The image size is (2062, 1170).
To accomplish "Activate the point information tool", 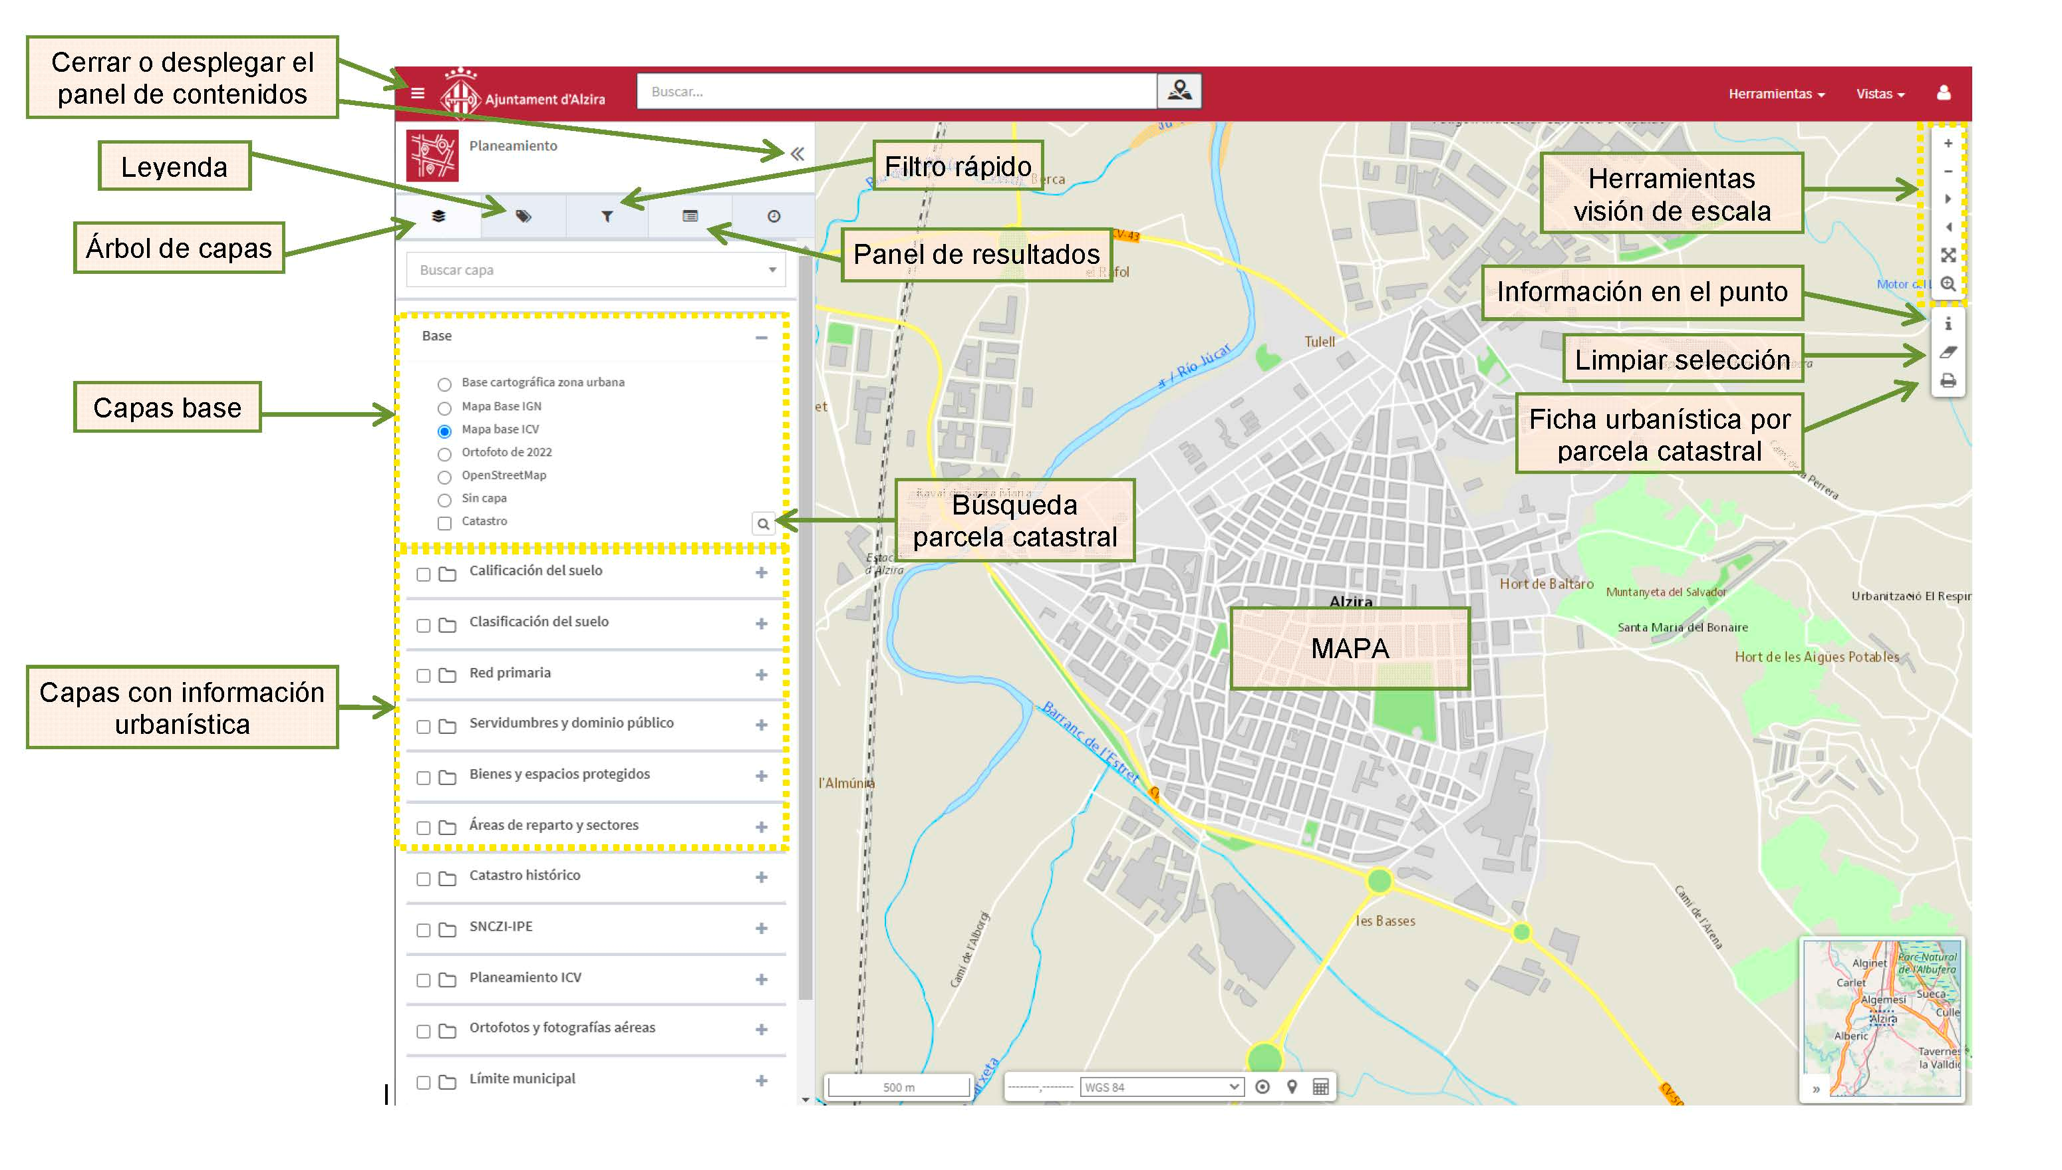I will [1948, 324].
